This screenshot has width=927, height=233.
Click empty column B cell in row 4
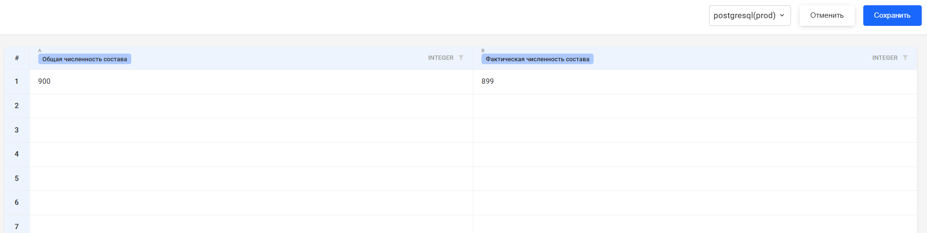(695, 154)
